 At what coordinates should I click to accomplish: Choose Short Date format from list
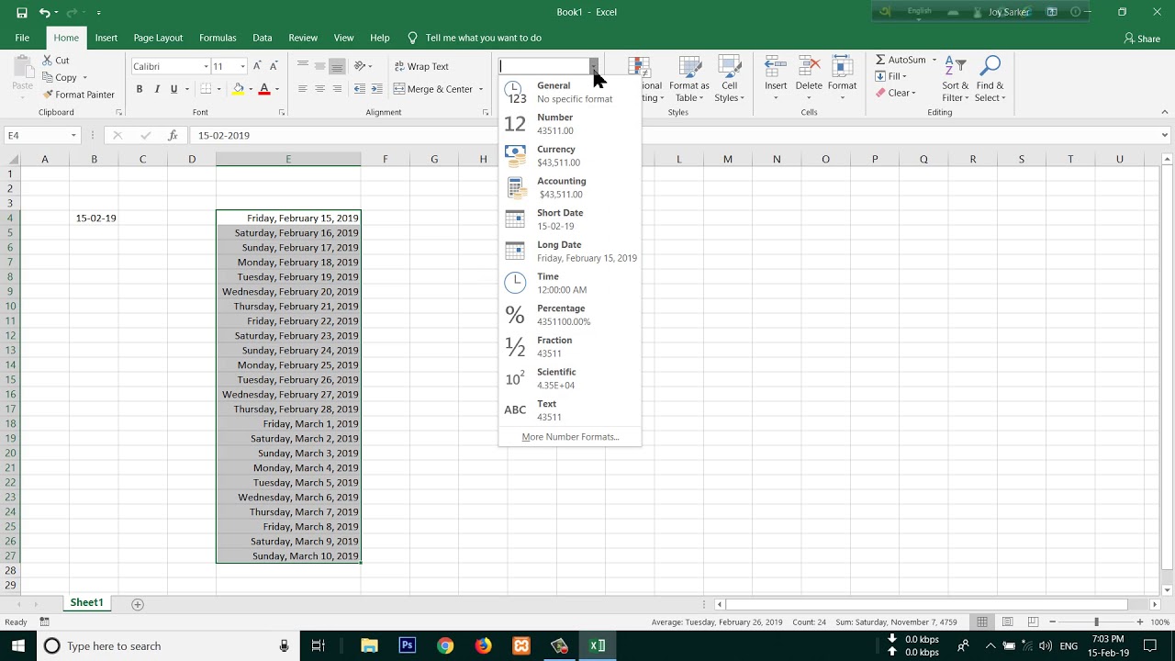tap(569, 219)
